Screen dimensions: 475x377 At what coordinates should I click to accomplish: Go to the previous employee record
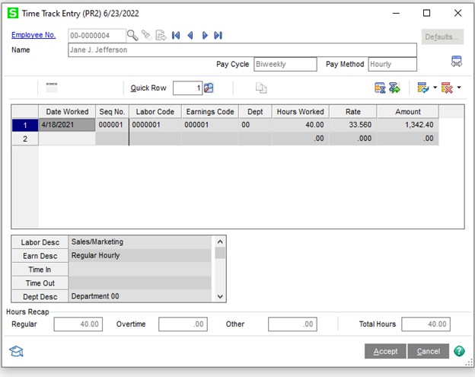pos(190,36)
